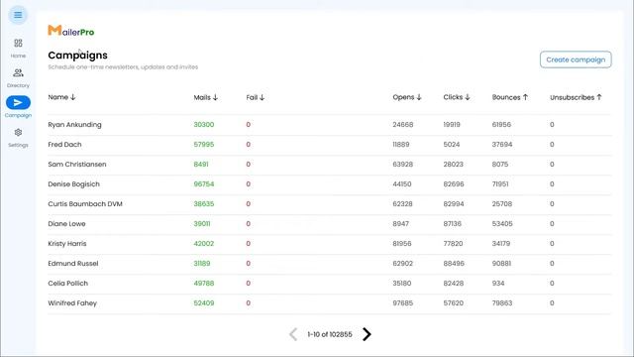Click the MailerPro logo
This screenshot has height=357, width=634.
click(71, 31)
